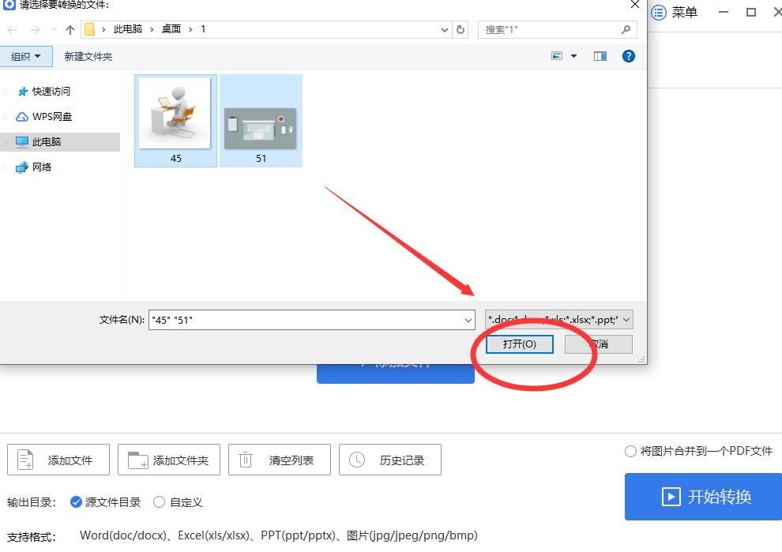782x552 pixels.
Task: Enable 将图片合并到一个PDF文件 option
Action: [631, 451]
